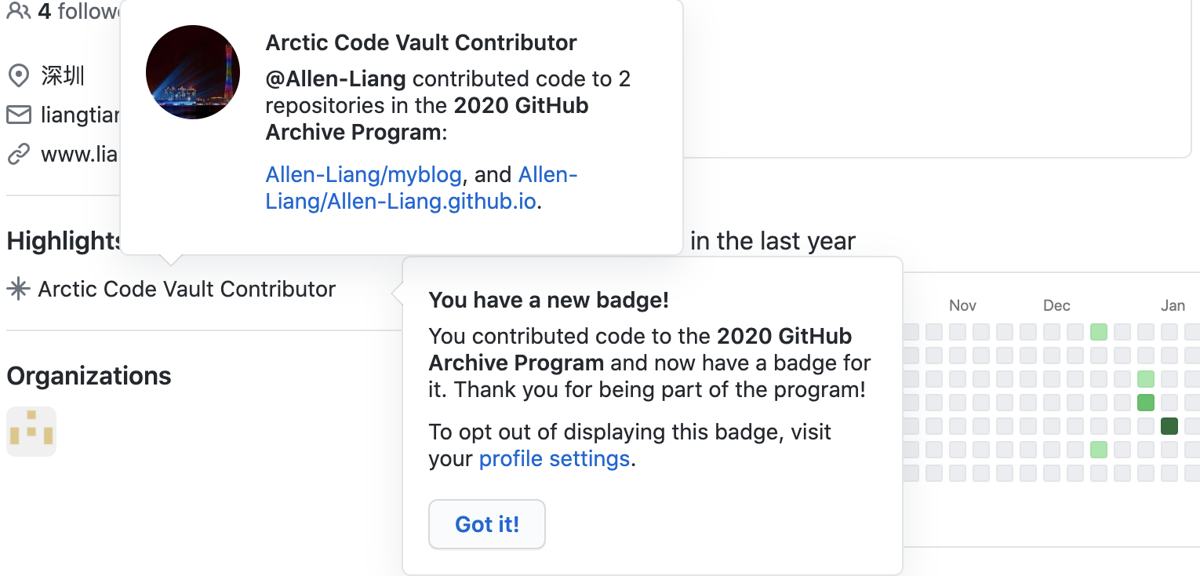Open the www.lia website link

point(79,154)
